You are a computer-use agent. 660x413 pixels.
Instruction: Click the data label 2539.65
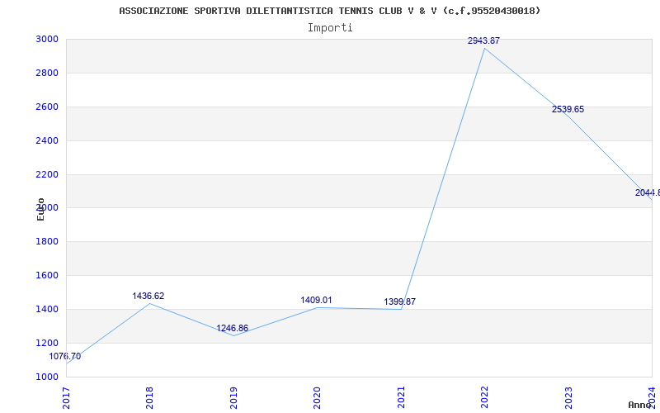click(x=568, y=110)
